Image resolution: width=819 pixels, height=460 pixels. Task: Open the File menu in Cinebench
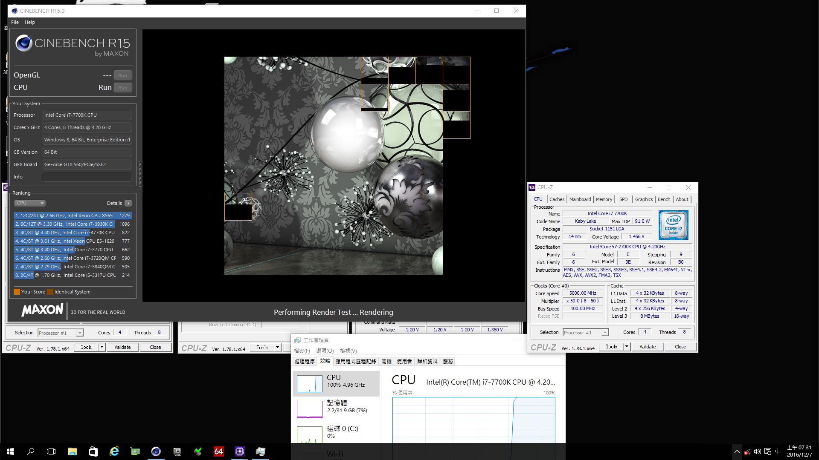pos(15,22)
